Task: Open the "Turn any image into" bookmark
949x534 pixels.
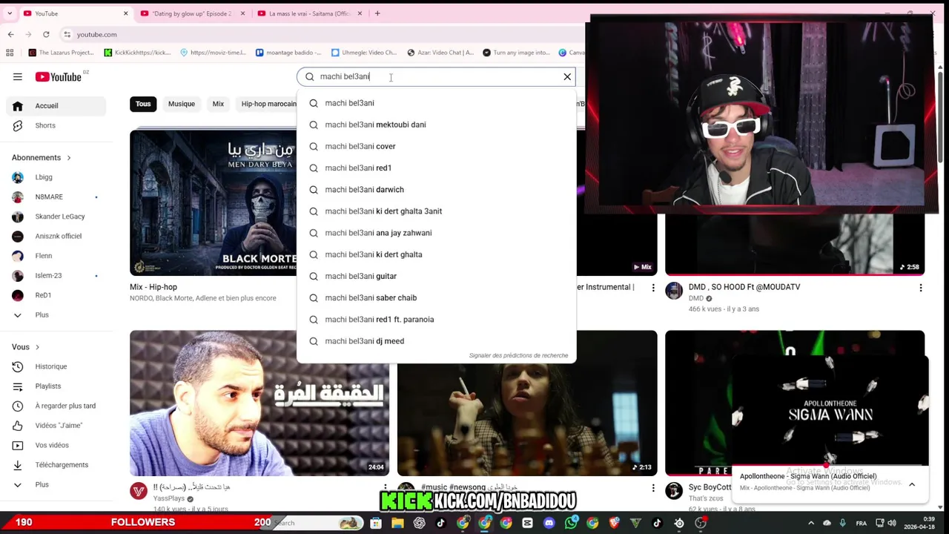Action: (516, 53)
